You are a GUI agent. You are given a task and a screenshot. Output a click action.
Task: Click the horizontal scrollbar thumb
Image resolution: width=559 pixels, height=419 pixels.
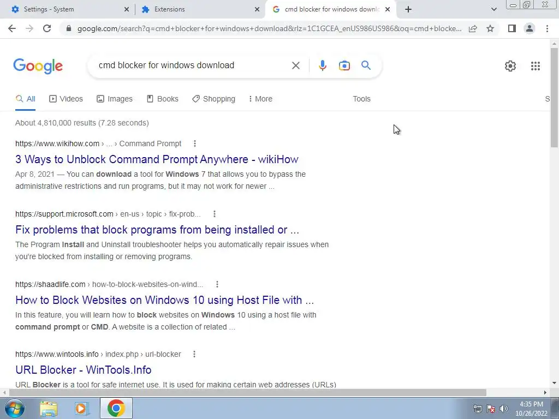click(x=247, y=392)
